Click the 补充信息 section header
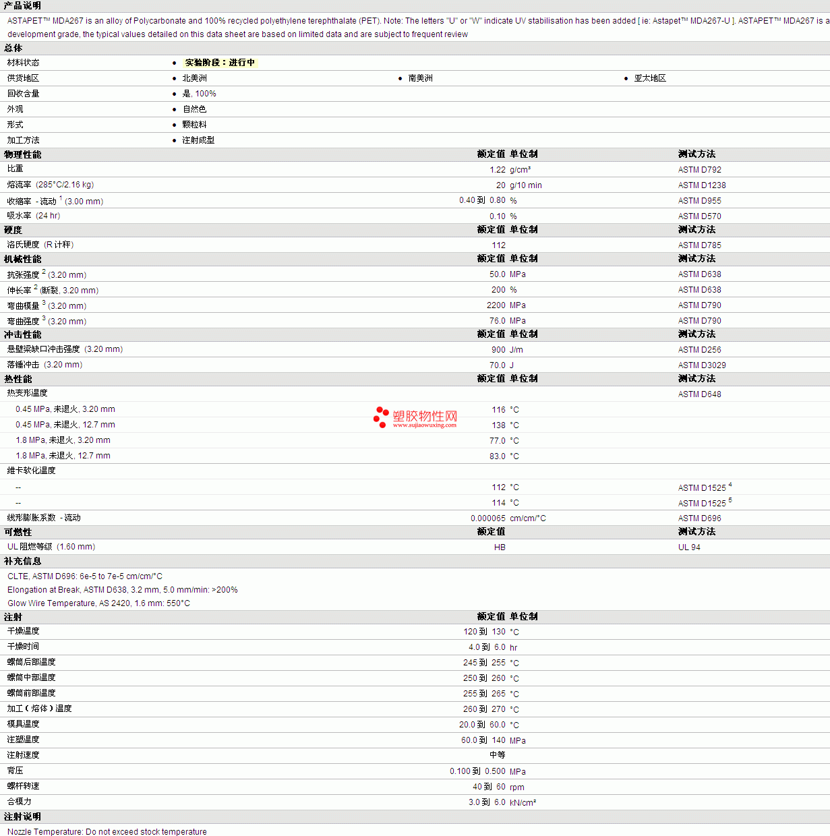 [x=22, y=561]
